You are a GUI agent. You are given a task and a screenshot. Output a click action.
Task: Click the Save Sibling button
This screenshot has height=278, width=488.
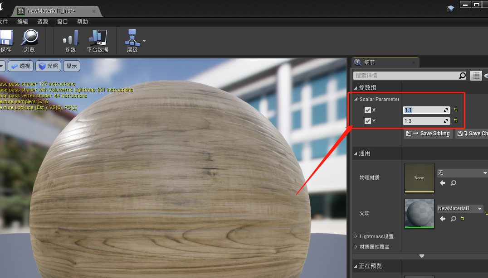coord(427,134)
